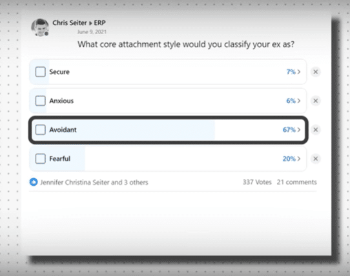Remove the Fearful poll option

[x=315, y=159]
